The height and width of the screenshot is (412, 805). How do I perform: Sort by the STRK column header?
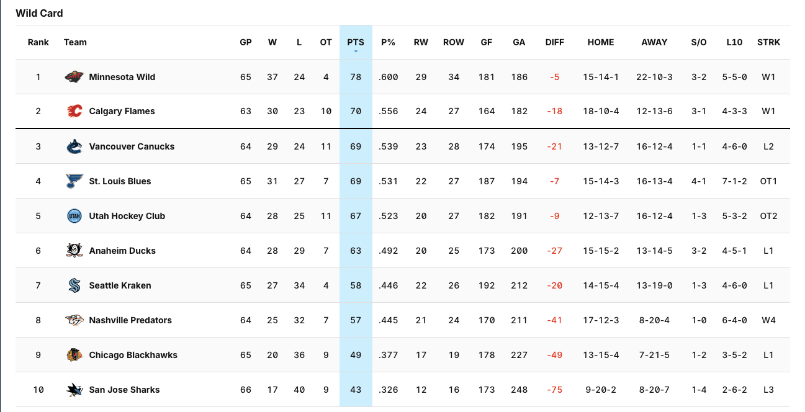pos(768,42)
